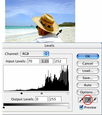The width and height of the screenshot is (102, 115).
Task: Click the midtone input field showing 1.21
Action: coord(47,61)
